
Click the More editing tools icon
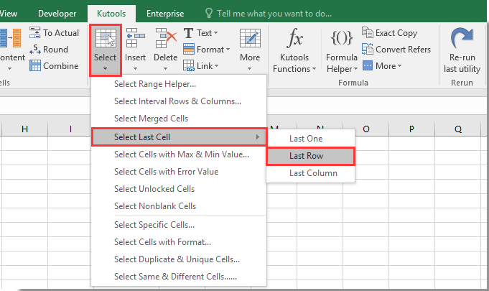click(250, 38)
